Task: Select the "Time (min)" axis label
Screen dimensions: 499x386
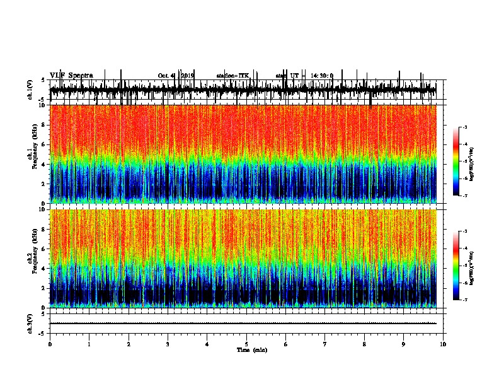Action: tap(252, 350)
